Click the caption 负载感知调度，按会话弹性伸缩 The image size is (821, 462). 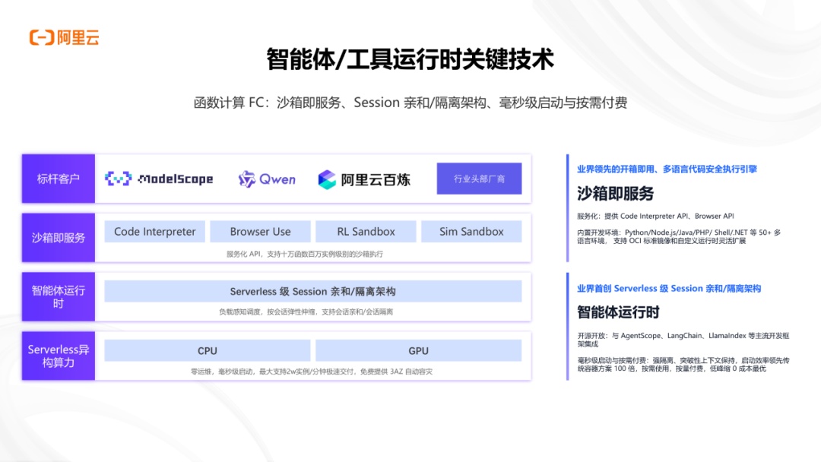(x=306, y=312)
